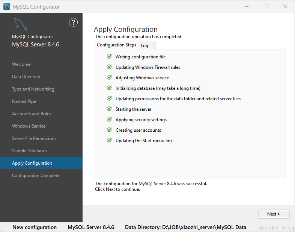The width and height of the screenshot is (295, 232).
Task: Select Configuration Complete in the sidebar
Action: click(36, 175)
